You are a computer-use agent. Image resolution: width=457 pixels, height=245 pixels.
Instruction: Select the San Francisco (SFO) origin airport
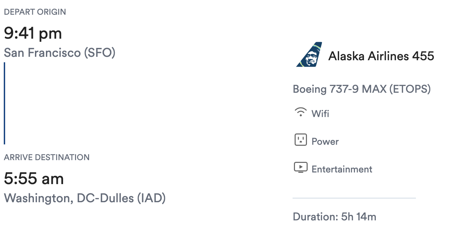point(60,53)
